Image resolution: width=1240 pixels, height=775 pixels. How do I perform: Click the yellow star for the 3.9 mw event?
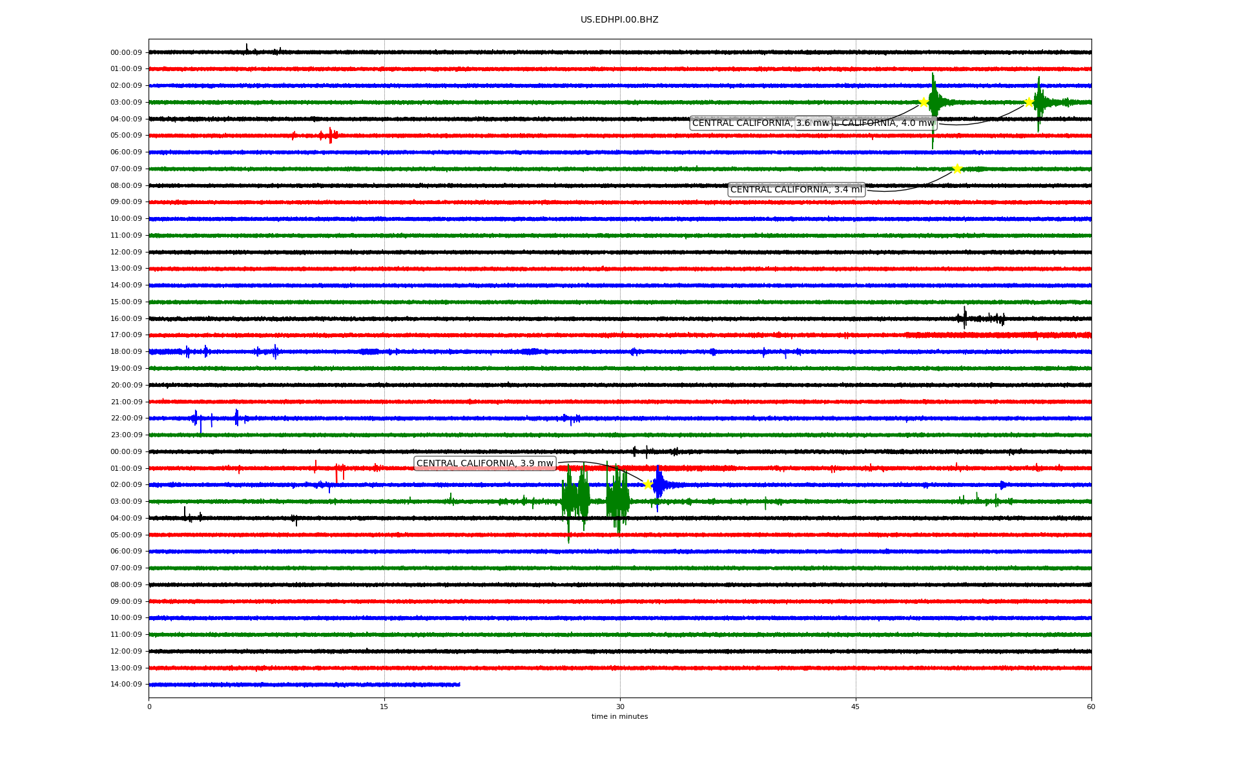[647, 485]
